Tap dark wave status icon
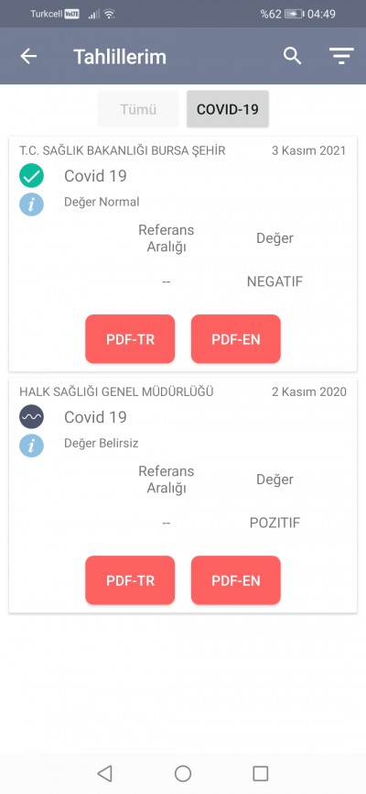 [31, 417]
